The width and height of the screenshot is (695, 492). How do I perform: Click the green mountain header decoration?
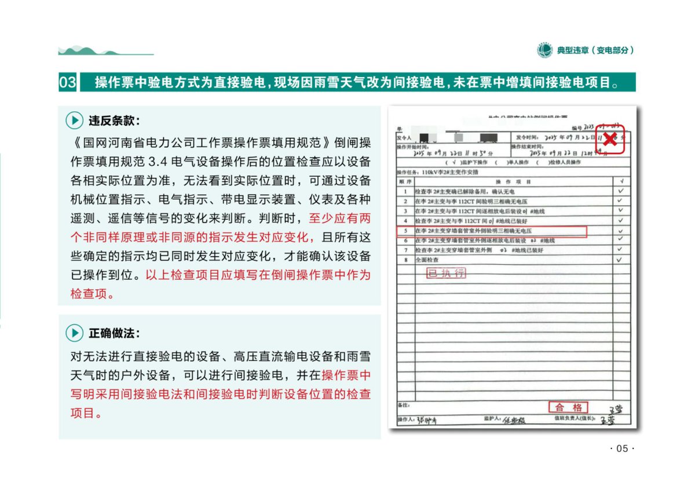pos(105,51)
